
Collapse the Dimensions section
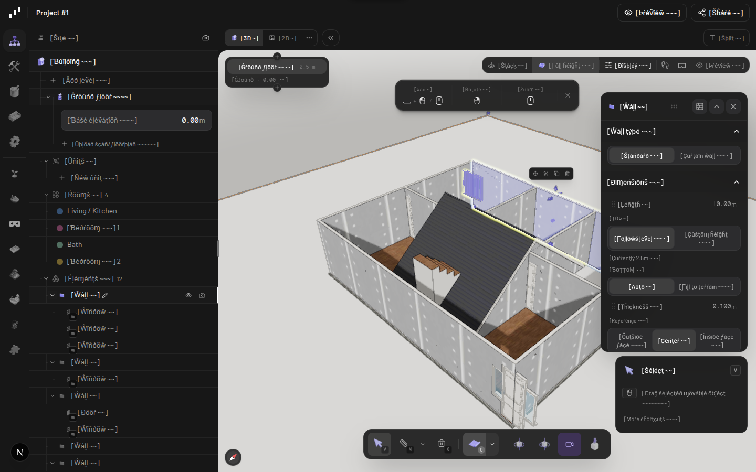coord(737,183)
